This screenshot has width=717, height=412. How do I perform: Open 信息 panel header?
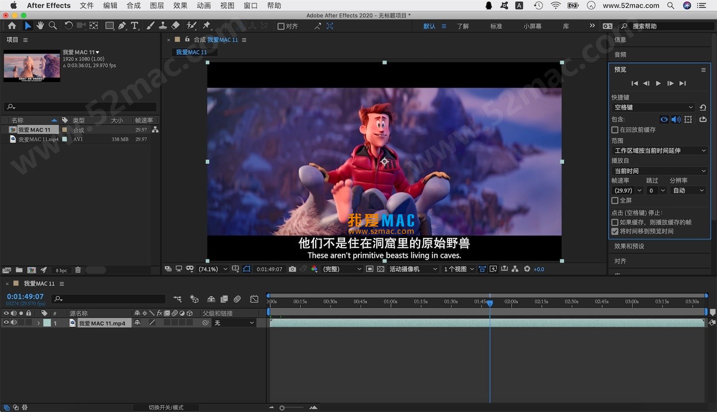coord(620,40)
